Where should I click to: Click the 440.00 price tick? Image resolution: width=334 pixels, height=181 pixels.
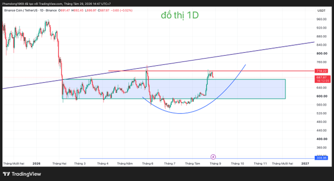click(x=322, y=130)
